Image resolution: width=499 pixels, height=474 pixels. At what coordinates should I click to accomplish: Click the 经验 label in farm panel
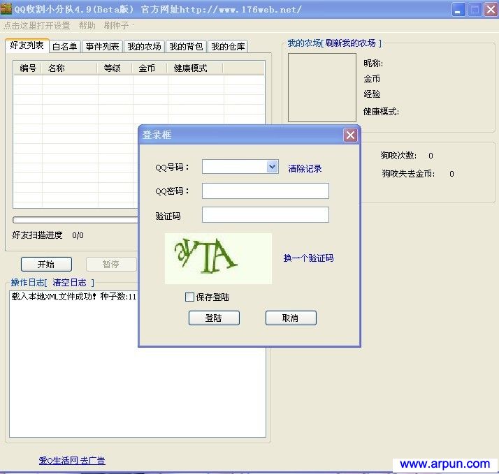coord(372,94)
